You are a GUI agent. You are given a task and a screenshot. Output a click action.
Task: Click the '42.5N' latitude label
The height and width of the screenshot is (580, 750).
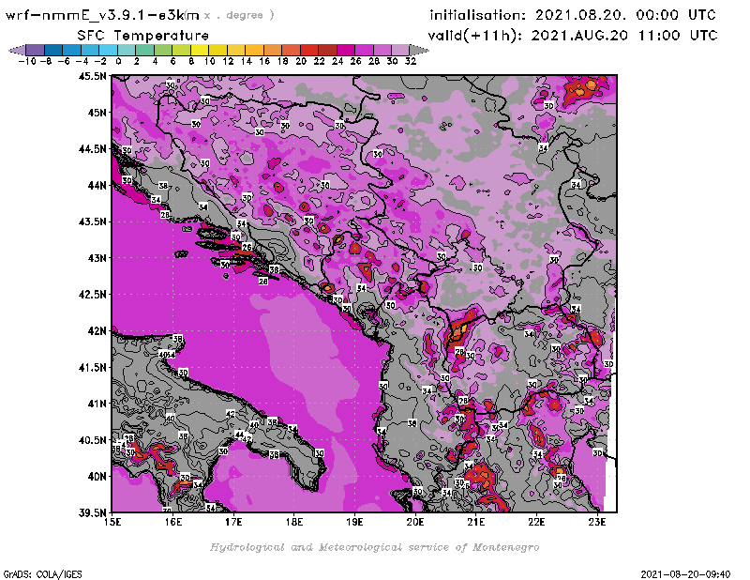tap(93, 295)
